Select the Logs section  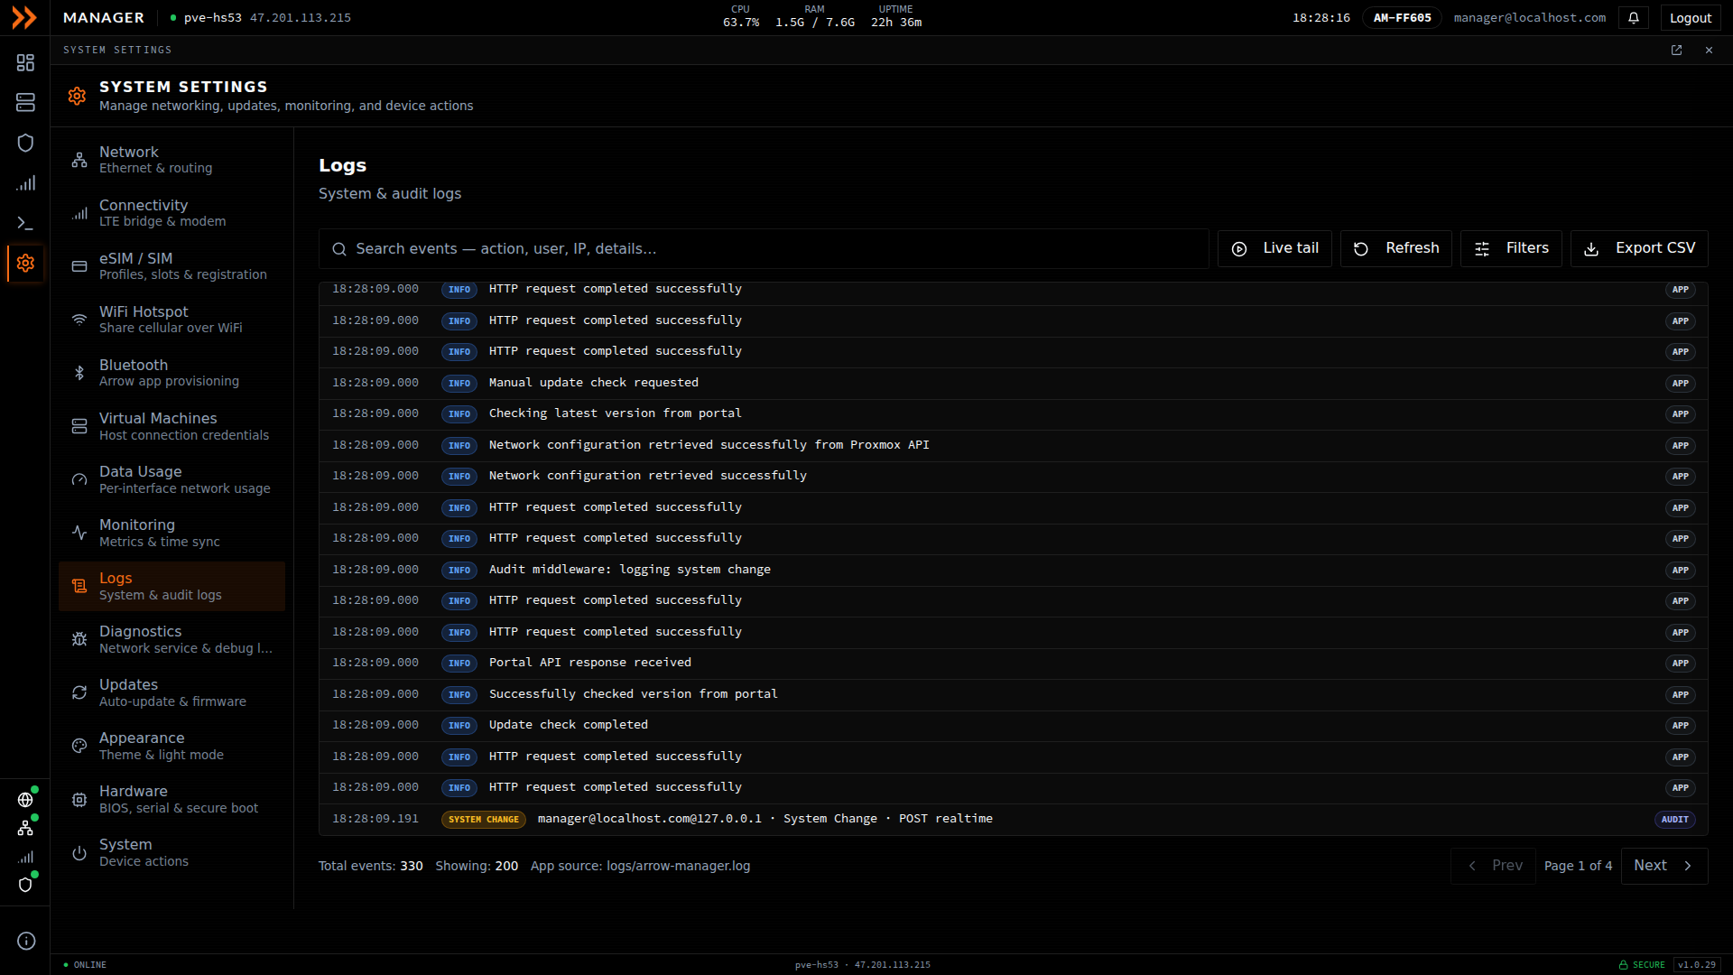coord(171,586)
